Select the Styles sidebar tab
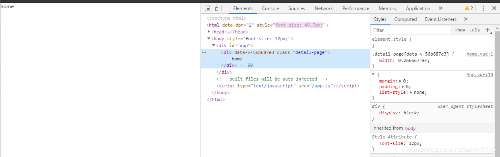The width and height of the screenshot is (500, 157). click(380, 19)
